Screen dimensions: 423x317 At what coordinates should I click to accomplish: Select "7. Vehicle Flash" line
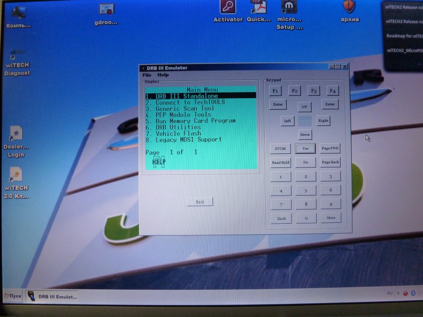click(x=173, y=133)
